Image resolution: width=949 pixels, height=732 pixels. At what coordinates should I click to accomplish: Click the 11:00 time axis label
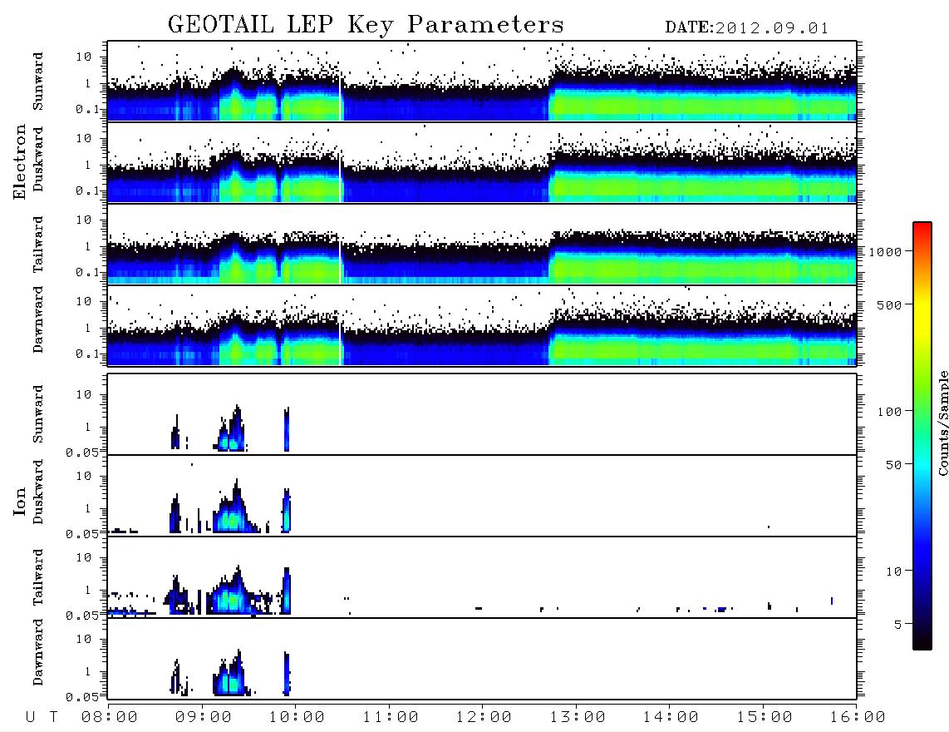click(391, 717)
